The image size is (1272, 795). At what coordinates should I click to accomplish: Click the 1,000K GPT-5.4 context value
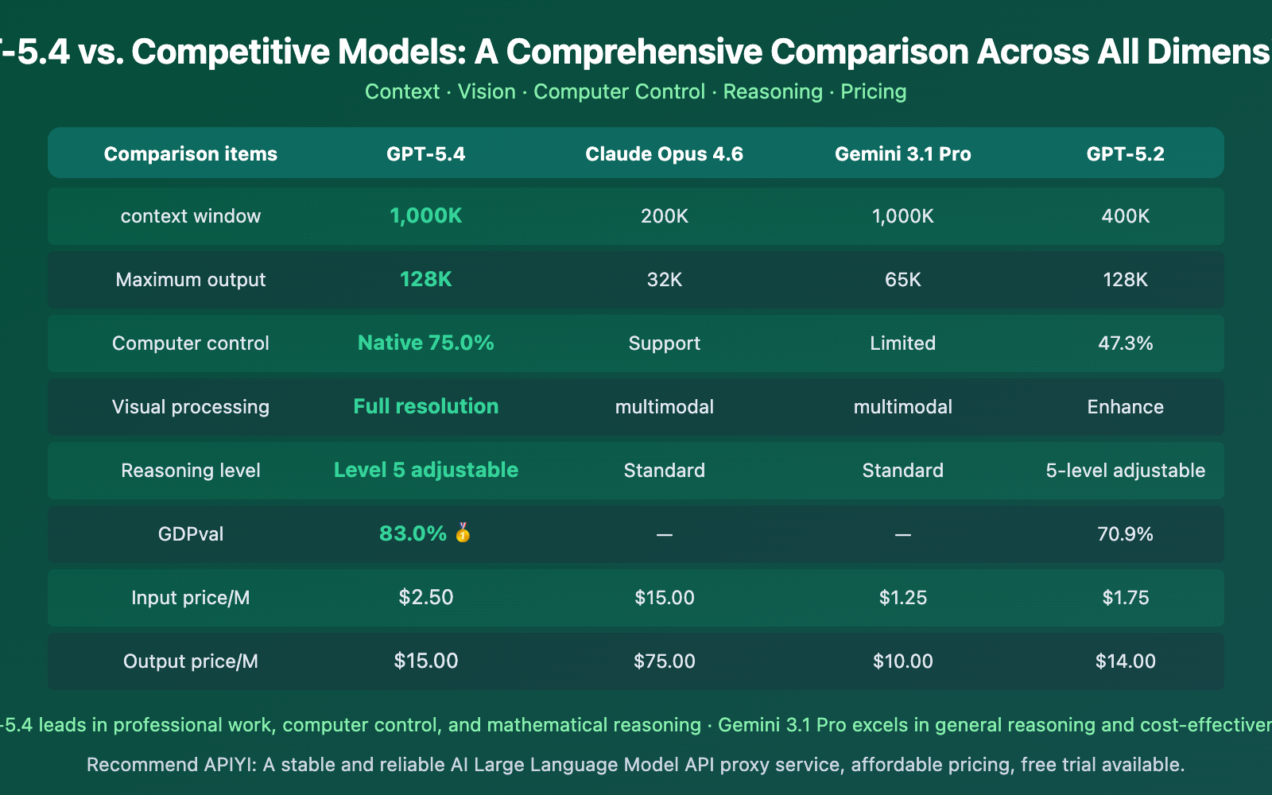[426, 215]
